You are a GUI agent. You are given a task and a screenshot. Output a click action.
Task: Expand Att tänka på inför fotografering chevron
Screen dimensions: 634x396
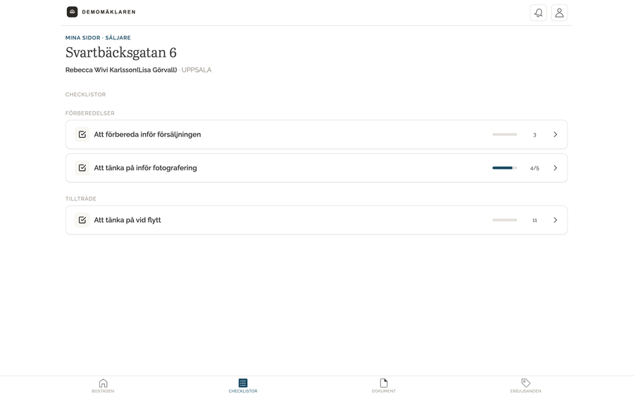[x=555, y=168]
